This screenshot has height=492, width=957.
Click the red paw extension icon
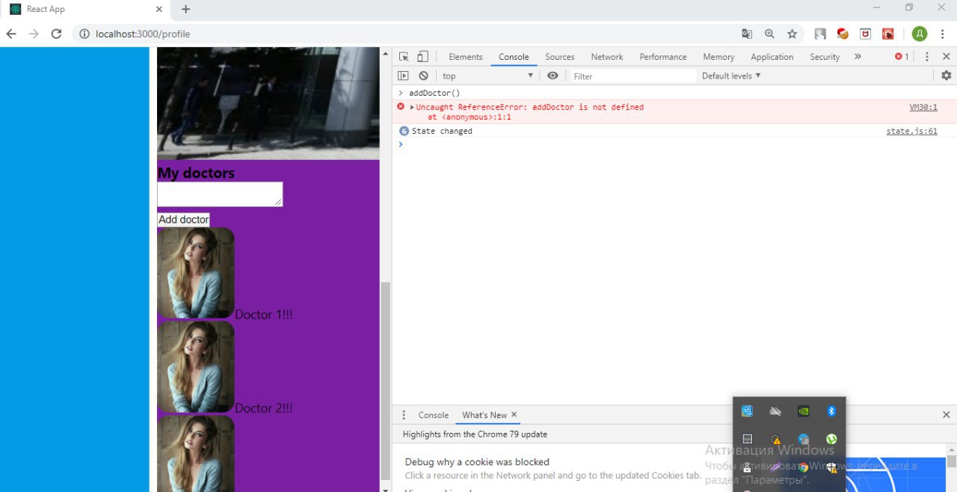click(x=887, y=34)
